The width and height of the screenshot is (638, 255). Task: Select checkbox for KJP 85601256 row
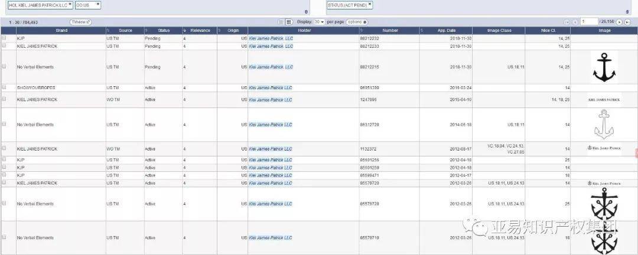pyautogui.click(x=4, y=159)
